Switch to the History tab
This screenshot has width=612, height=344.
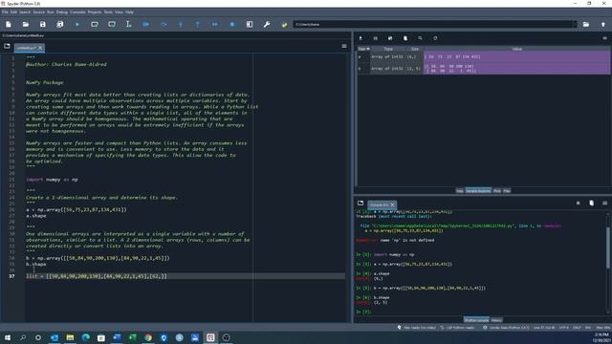click(496, 320)
